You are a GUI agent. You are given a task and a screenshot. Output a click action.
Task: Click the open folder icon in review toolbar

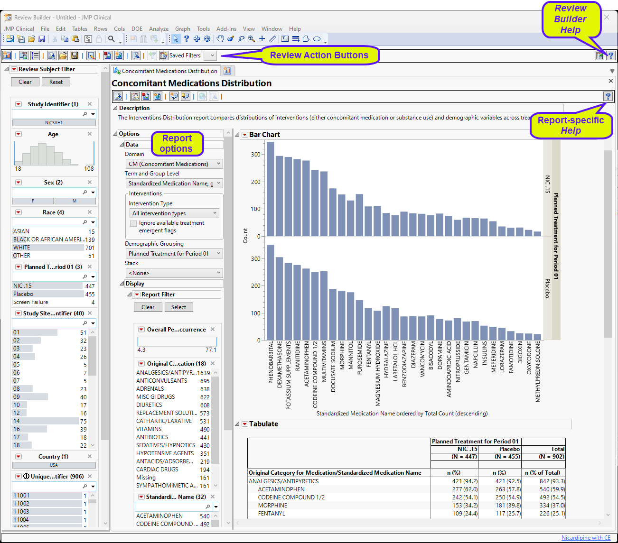point(63,55)
